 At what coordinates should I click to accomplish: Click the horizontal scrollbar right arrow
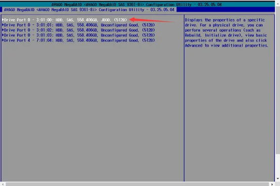pos(272,184)
